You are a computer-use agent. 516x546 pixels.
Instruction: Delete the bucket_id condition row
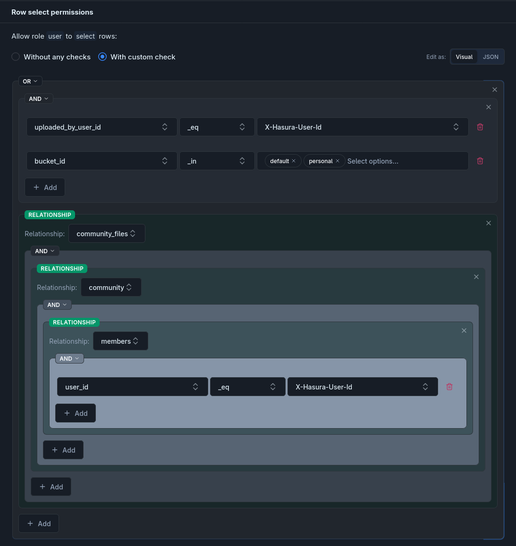click(480, 161)
